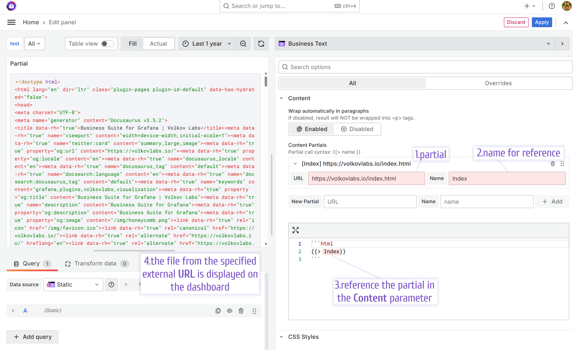573x350 pixels.
Task: Select Disabled for paragraph wrapping
Action: [x=357, y=129]
